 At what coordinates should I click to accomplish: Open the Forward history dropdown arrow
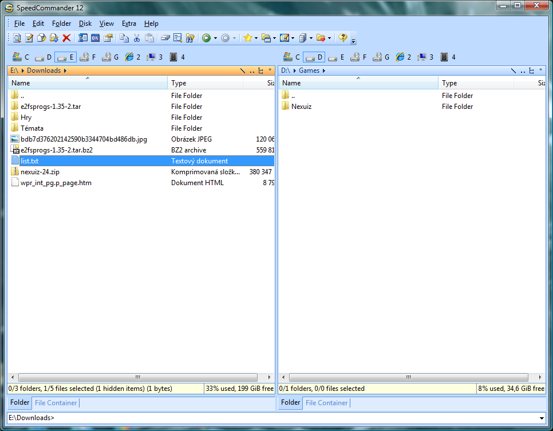[x=234, y=38]
